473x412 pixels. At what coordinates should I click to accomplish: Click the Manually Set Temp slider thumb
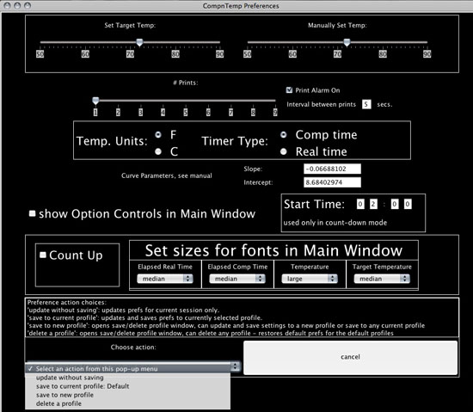(x=347, y=42)
